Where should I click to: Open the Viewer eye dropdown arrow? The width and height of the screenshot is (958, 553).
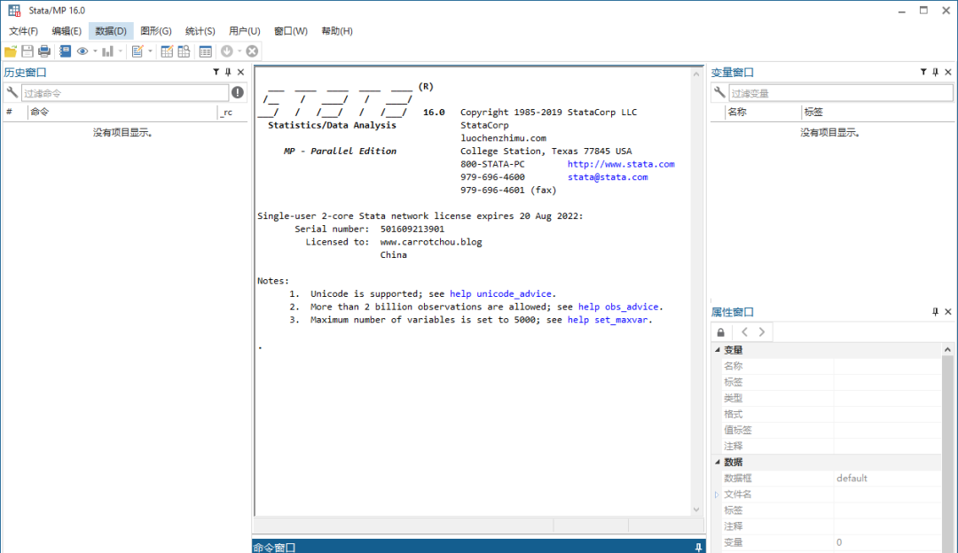click(95, 52)
